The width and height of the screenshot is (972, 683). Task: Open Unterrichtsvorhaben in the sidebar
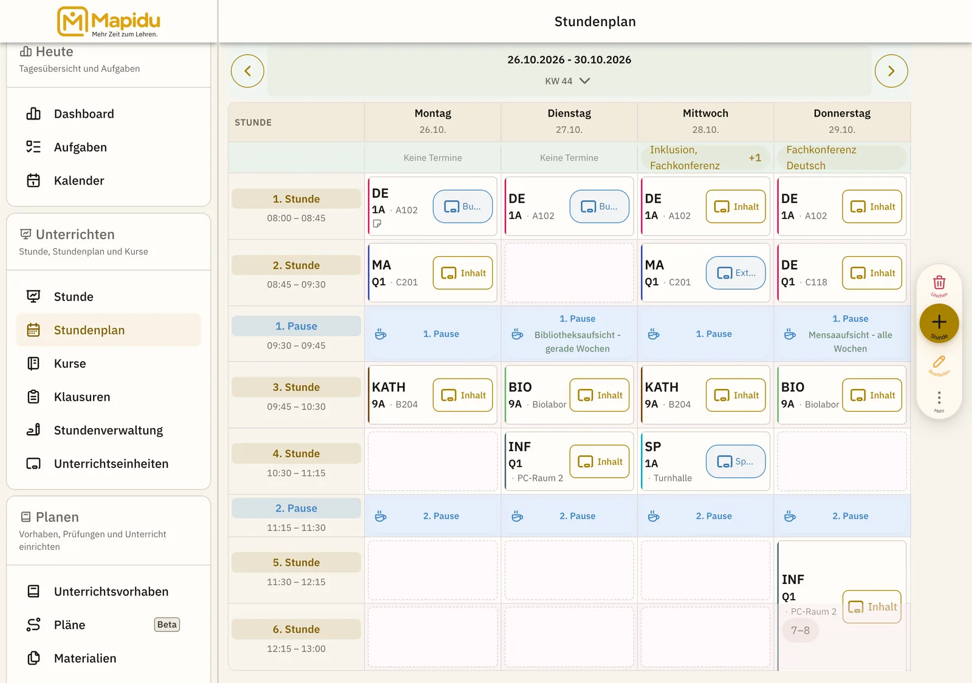[x=109, y=592]
